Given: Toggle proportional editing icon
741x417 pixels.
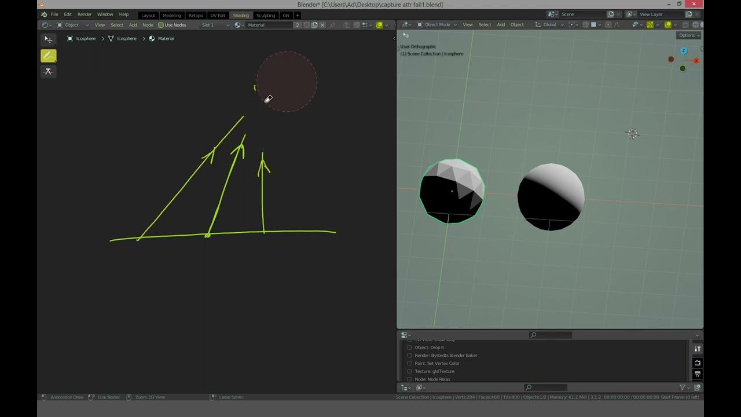Looking at the screenshot, I should [x=608, y=25].
